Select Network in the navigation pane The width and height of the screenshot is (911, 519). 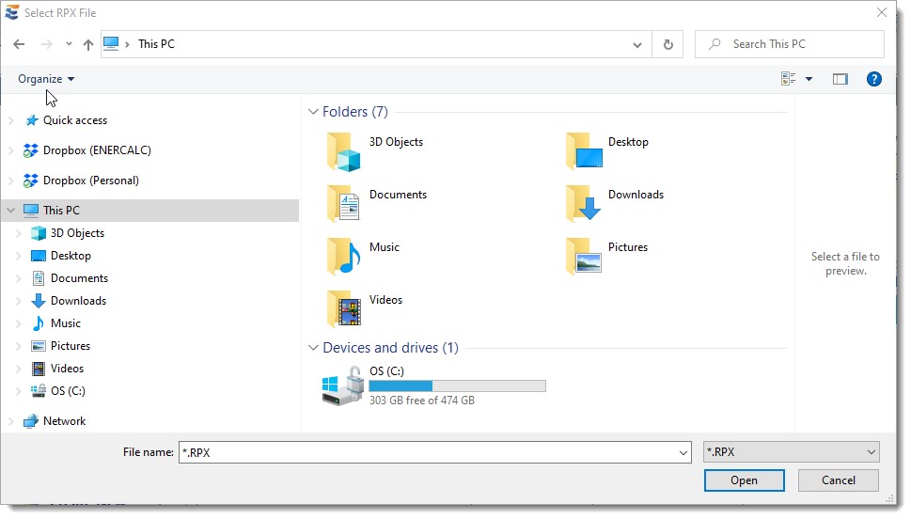pyautogui.click(x=64, y=421)
